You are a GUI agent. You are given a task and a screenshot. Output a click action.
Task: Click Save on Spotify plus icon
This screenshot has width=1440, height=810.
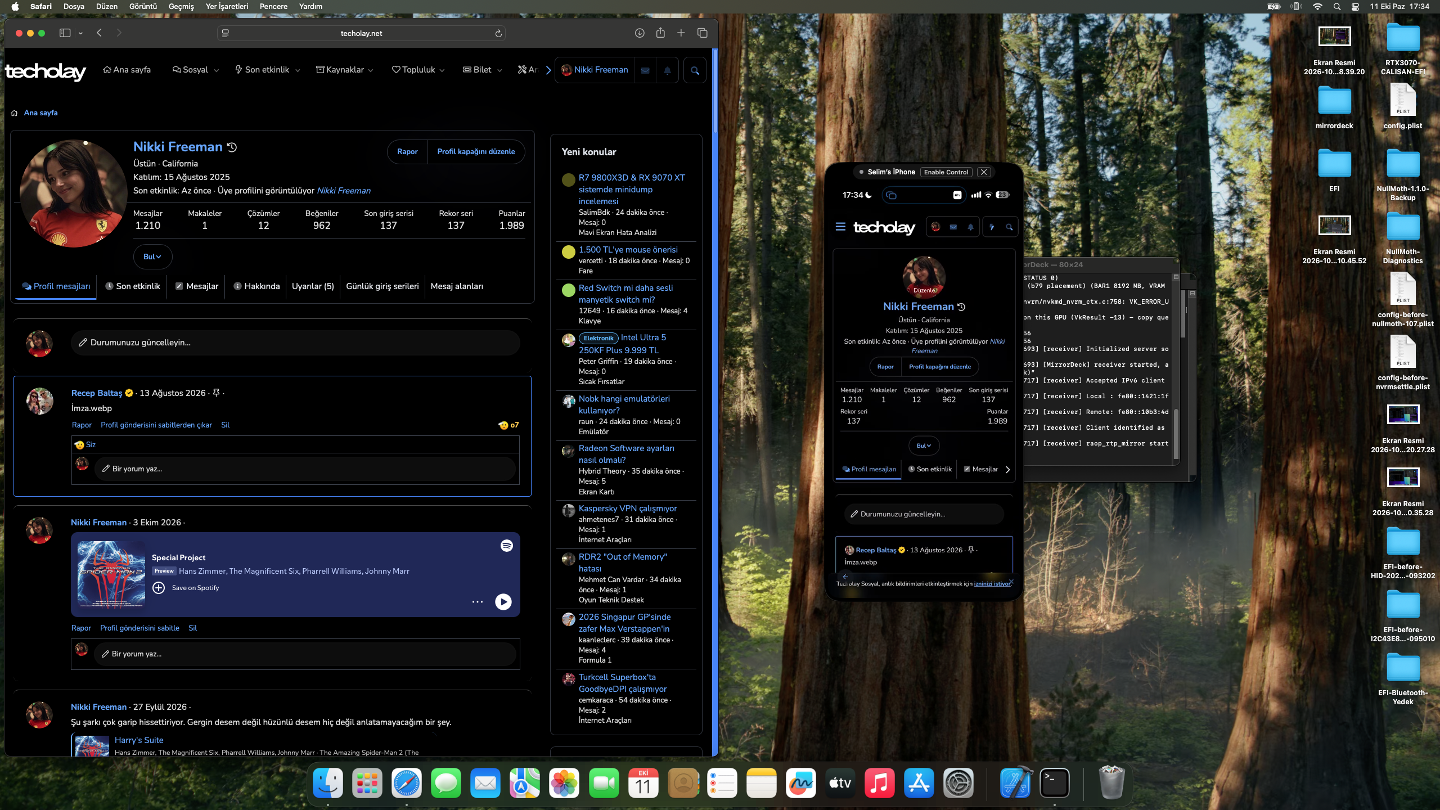159,588
